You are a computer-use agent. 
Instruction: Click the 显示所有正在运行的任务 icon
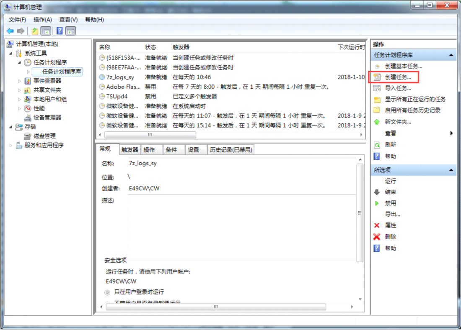[377, 100]
